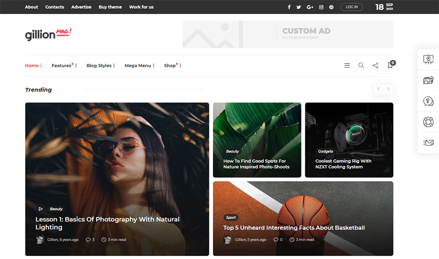The width and height of the screenshot is (439, 259).
Task: Expand the Mega Menu dots
Action: [154, 65]
